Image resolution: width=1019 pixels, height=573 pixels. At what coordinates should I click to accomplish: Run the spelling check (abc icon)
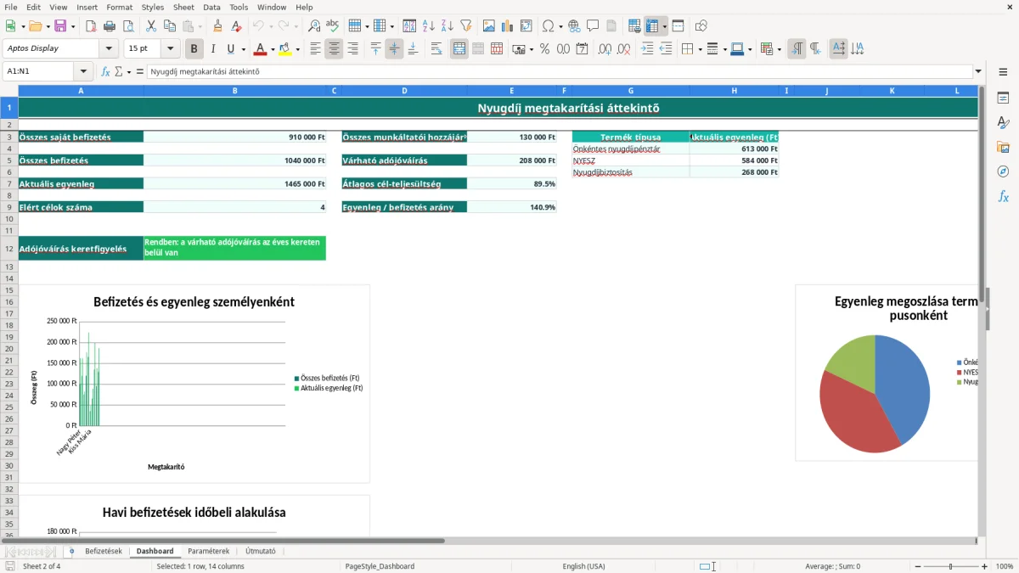pos(333,26)
